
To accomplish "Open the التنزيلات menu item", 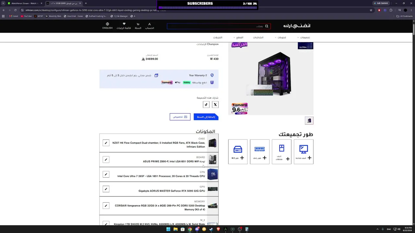I will click(218, 38).
